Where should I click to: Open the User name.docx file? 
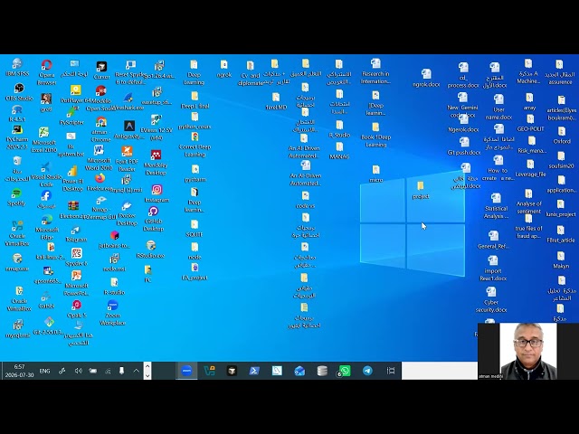tap(498, 107)
